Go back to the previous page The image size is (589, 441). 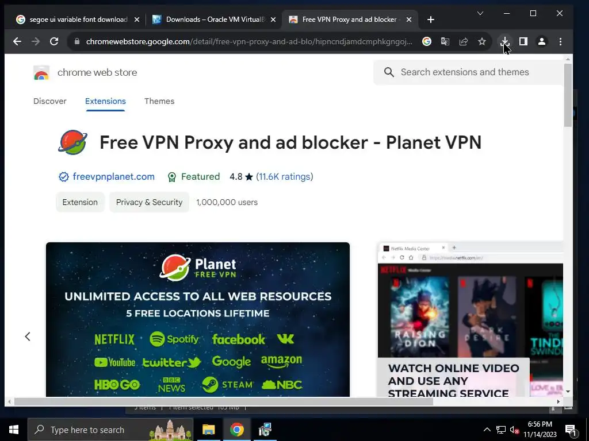(x=17, y=41)
